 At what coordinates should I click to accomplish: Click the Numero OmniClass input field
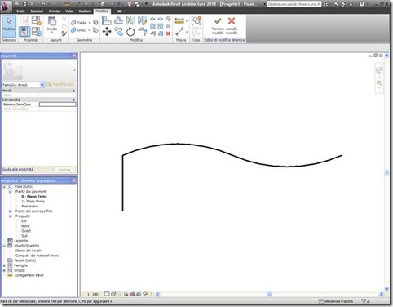click(58, 105)
